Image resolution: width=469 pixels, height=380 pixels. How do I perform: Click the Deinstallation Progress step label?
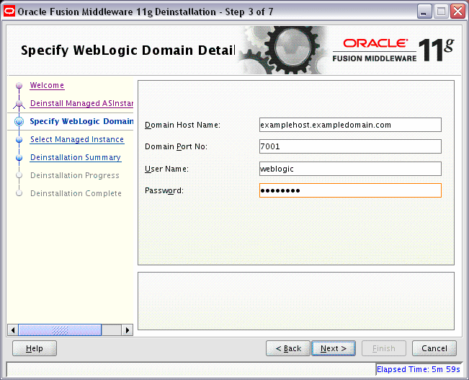[x=75, y=175]
